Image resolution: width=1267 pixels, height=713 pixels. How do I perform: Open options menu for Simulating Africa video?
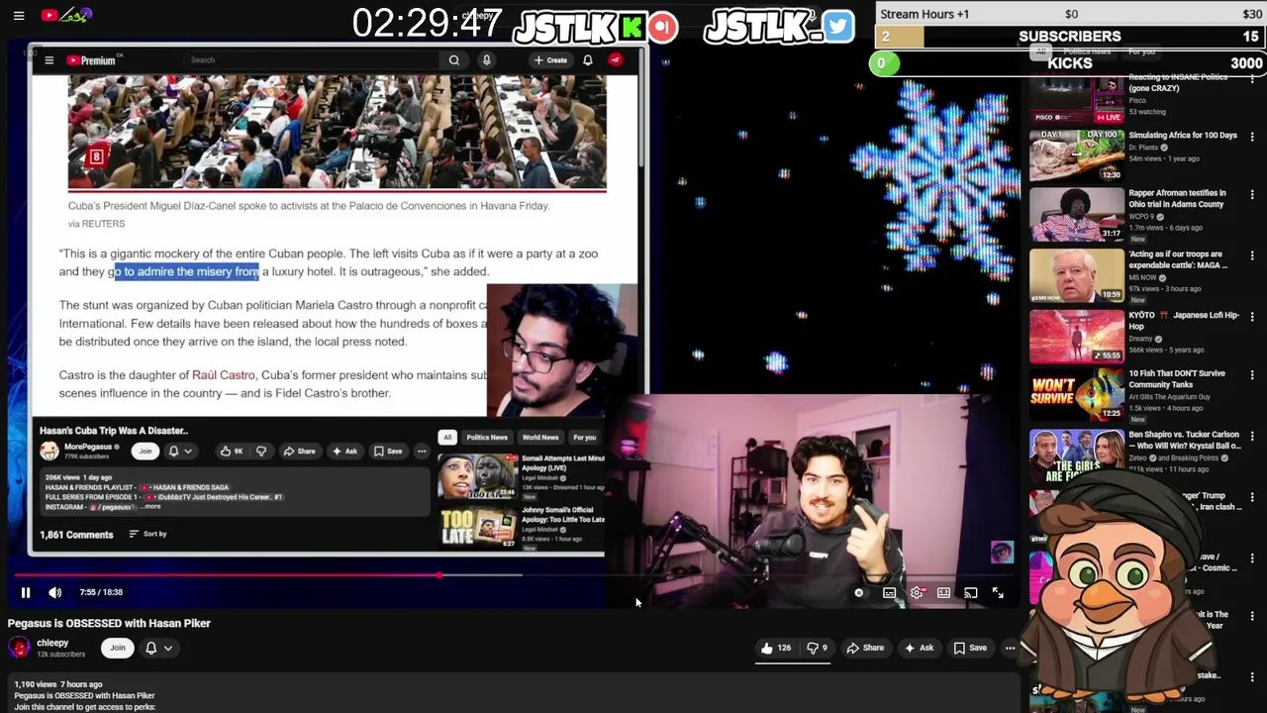(x=1252, y=137)
